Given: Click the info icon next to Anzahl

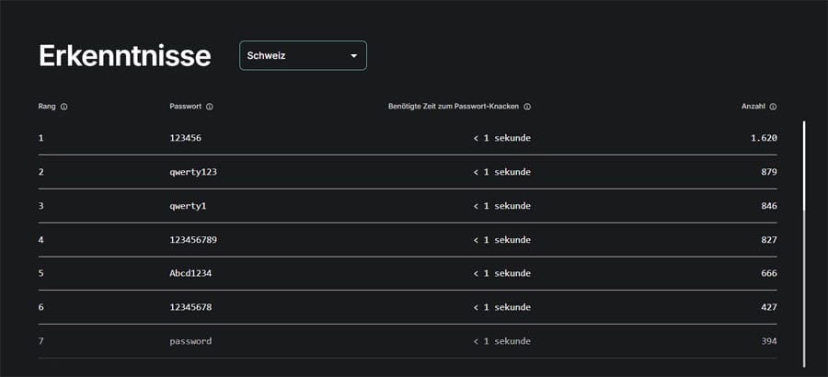Looking at the screenshot, I should click(773, 107).
